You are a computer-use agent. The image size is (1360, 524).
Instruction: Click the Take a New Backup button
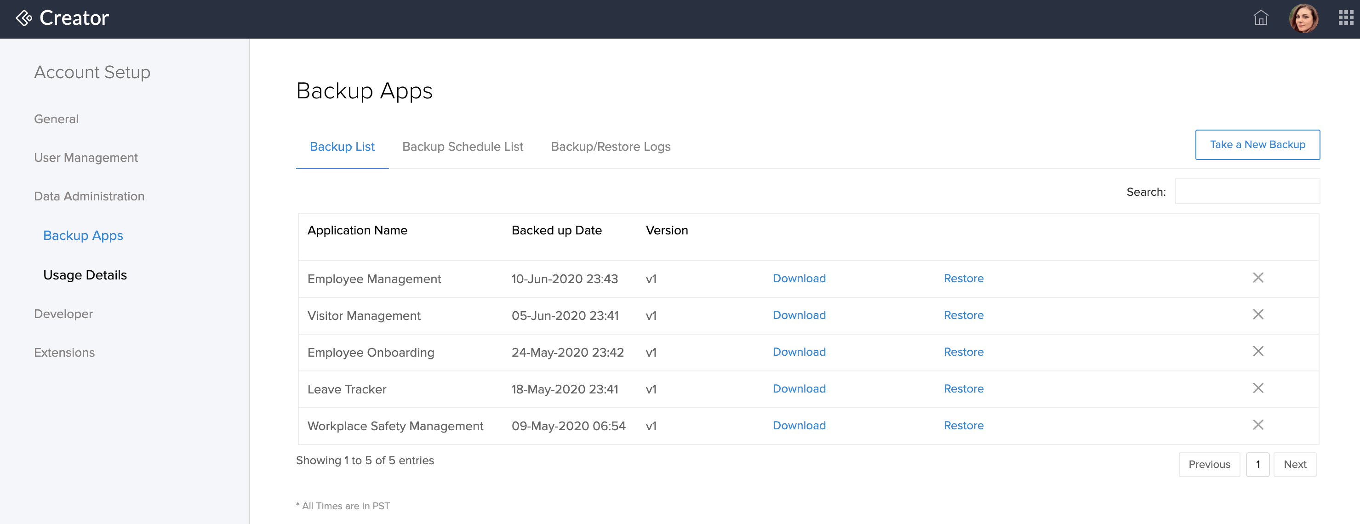[1258, 144]
